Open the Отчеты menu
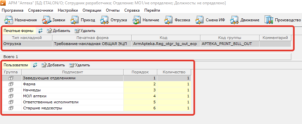This screenshot has width=302, height=124. pos(113,10)
